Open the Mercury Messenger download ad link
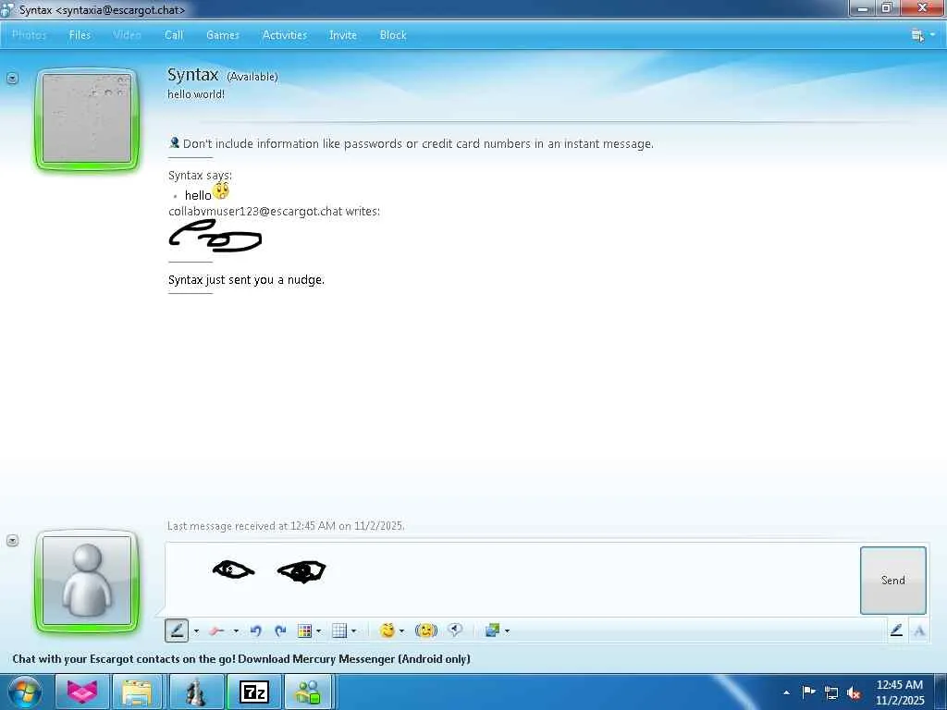 pos(241,658)
